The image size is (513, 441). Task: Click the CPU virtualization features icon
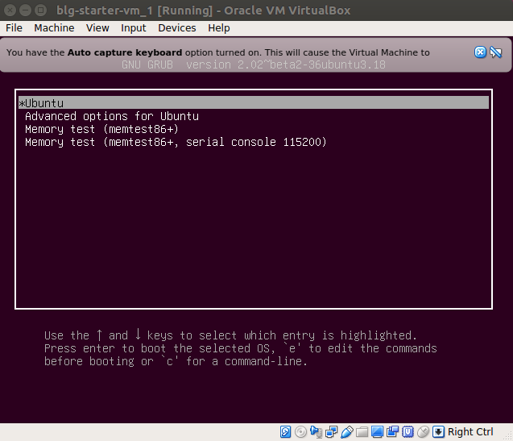pyautogui.click(x=408, y=432)
